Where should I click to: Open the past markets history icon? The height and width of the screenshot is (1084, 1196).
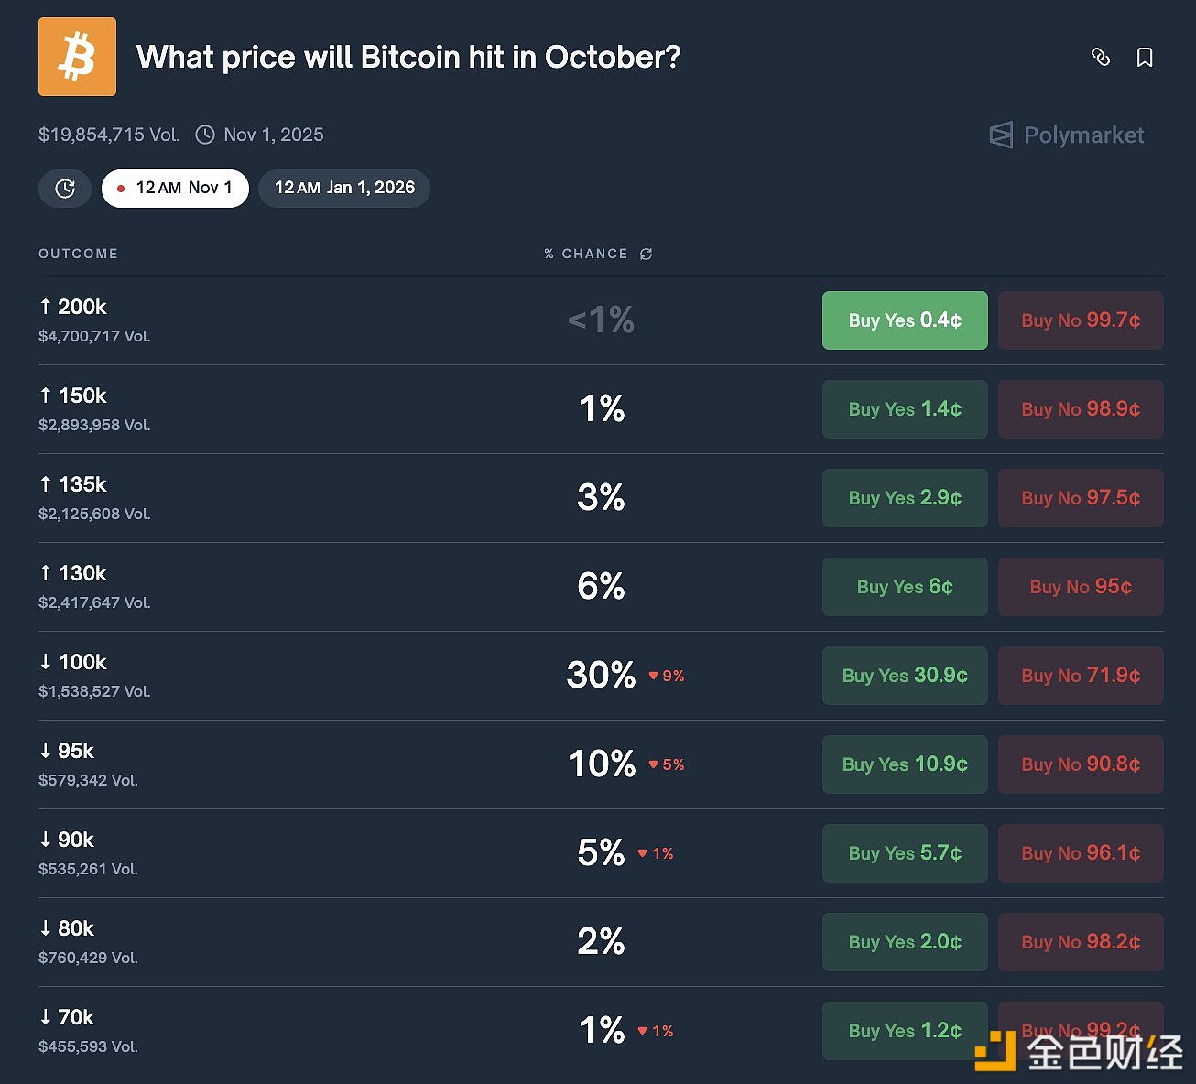point(65,189)
